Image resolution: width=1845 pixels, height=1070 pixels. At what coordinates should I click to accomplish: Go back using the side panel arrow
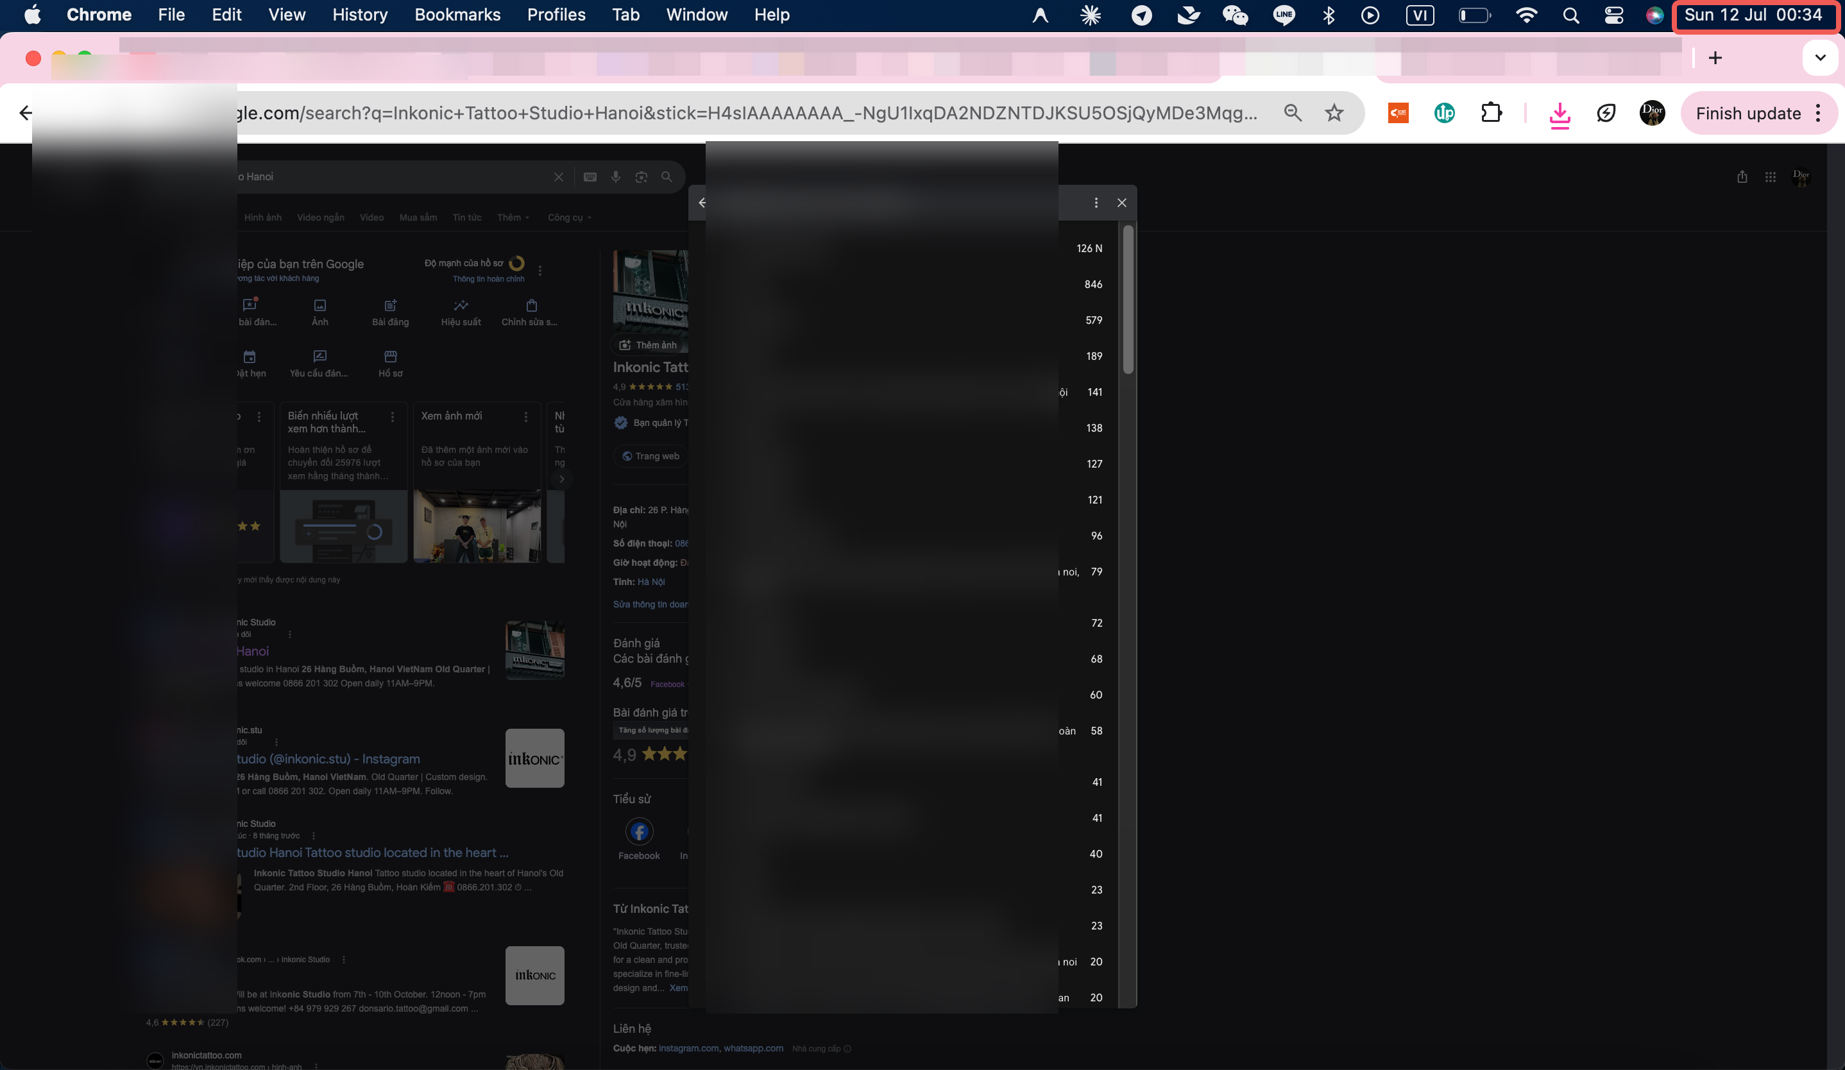[x=701, y=203]
